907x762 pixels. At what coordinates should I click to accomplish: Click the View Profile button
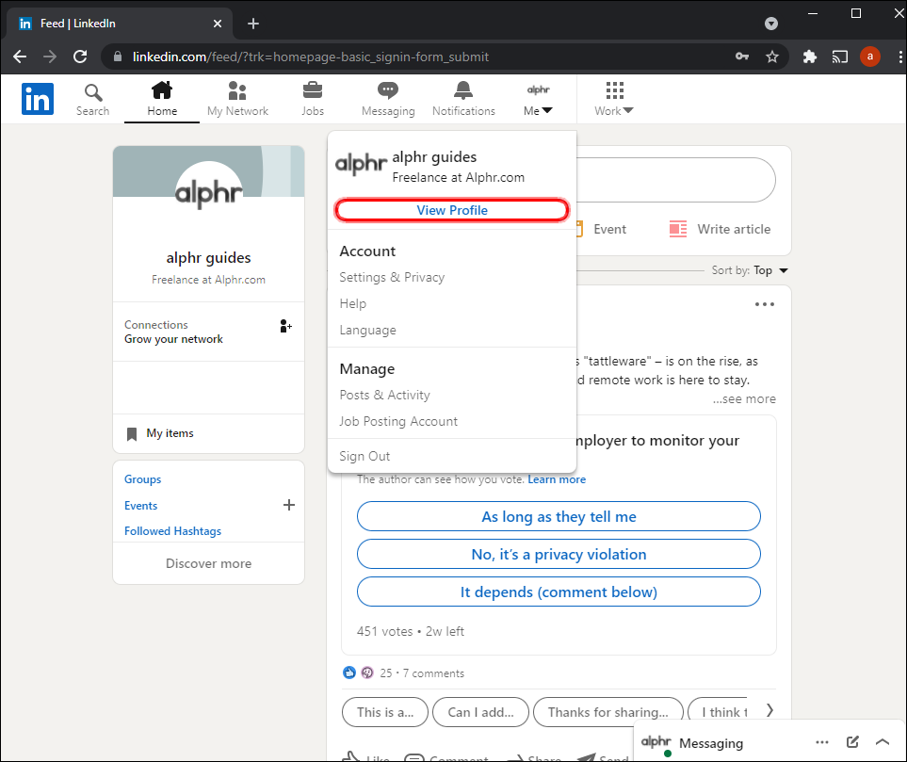pyautogui.click(x=452, y=210)
